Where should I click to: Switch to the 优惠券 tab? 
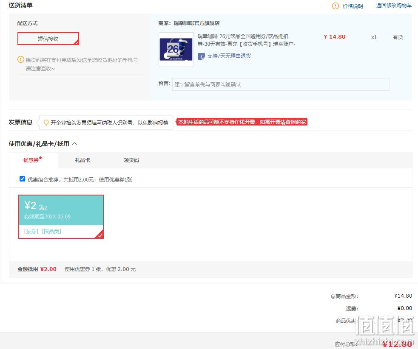coord(31,160)
